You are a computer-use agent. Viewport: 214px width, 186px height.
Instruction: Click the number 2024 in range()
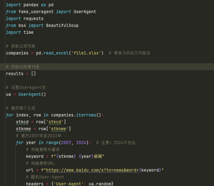pyautogui.click(x=81, y=143)
